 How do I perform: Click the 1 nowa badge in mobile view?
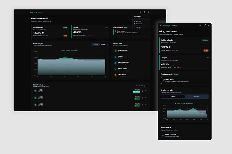pyautogui.click(x=176, y=74)
